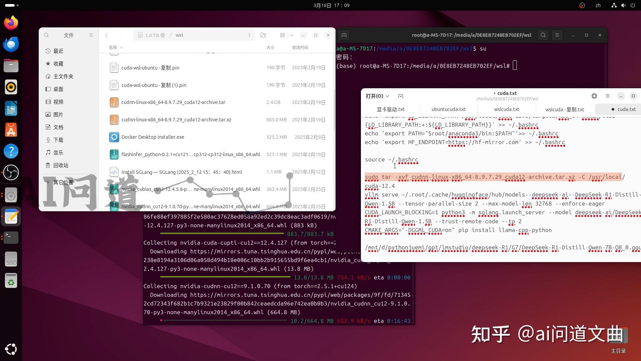
Task: Open 图片 folder in sidebar
Action: (68, 114)
